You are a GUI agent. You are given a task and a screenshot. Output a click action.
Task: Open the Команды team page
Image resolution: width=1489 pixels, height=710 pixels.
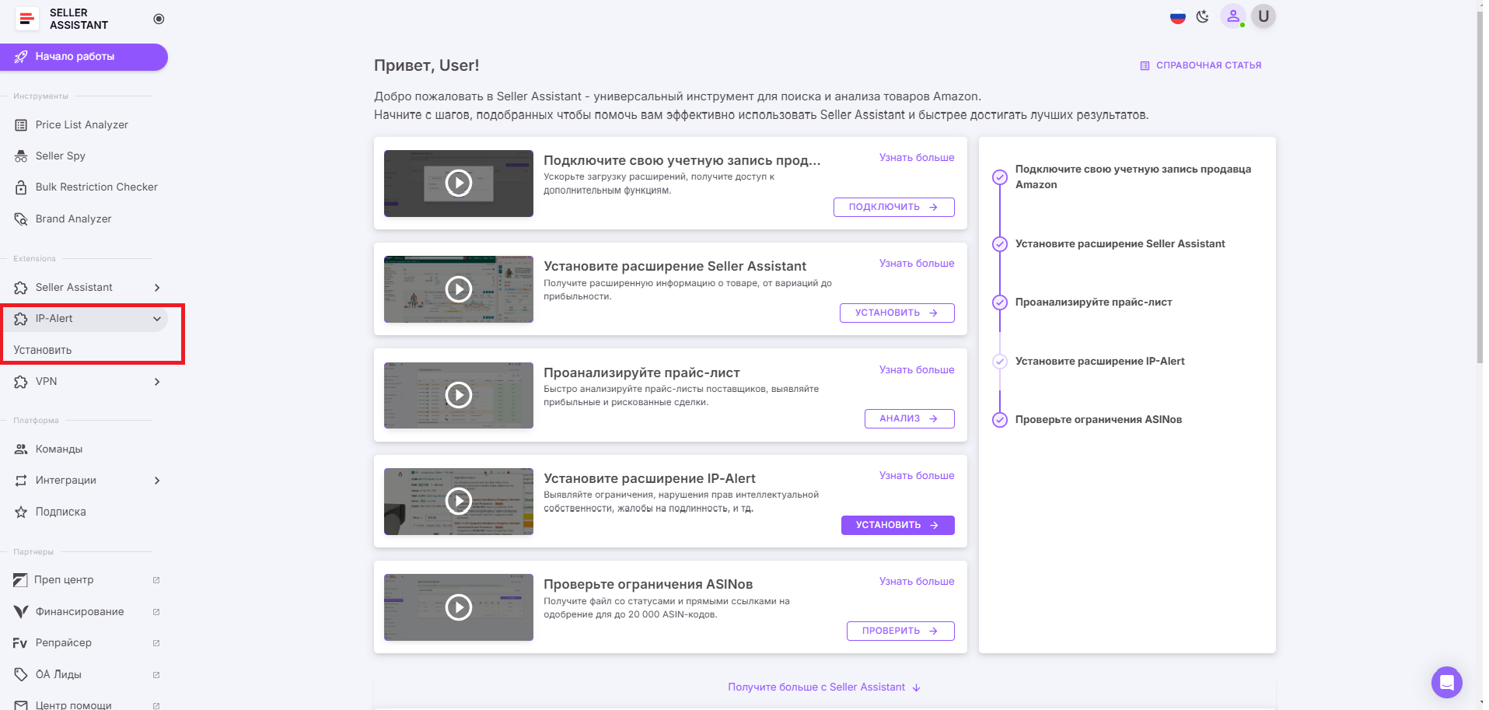tap(58, 449)
